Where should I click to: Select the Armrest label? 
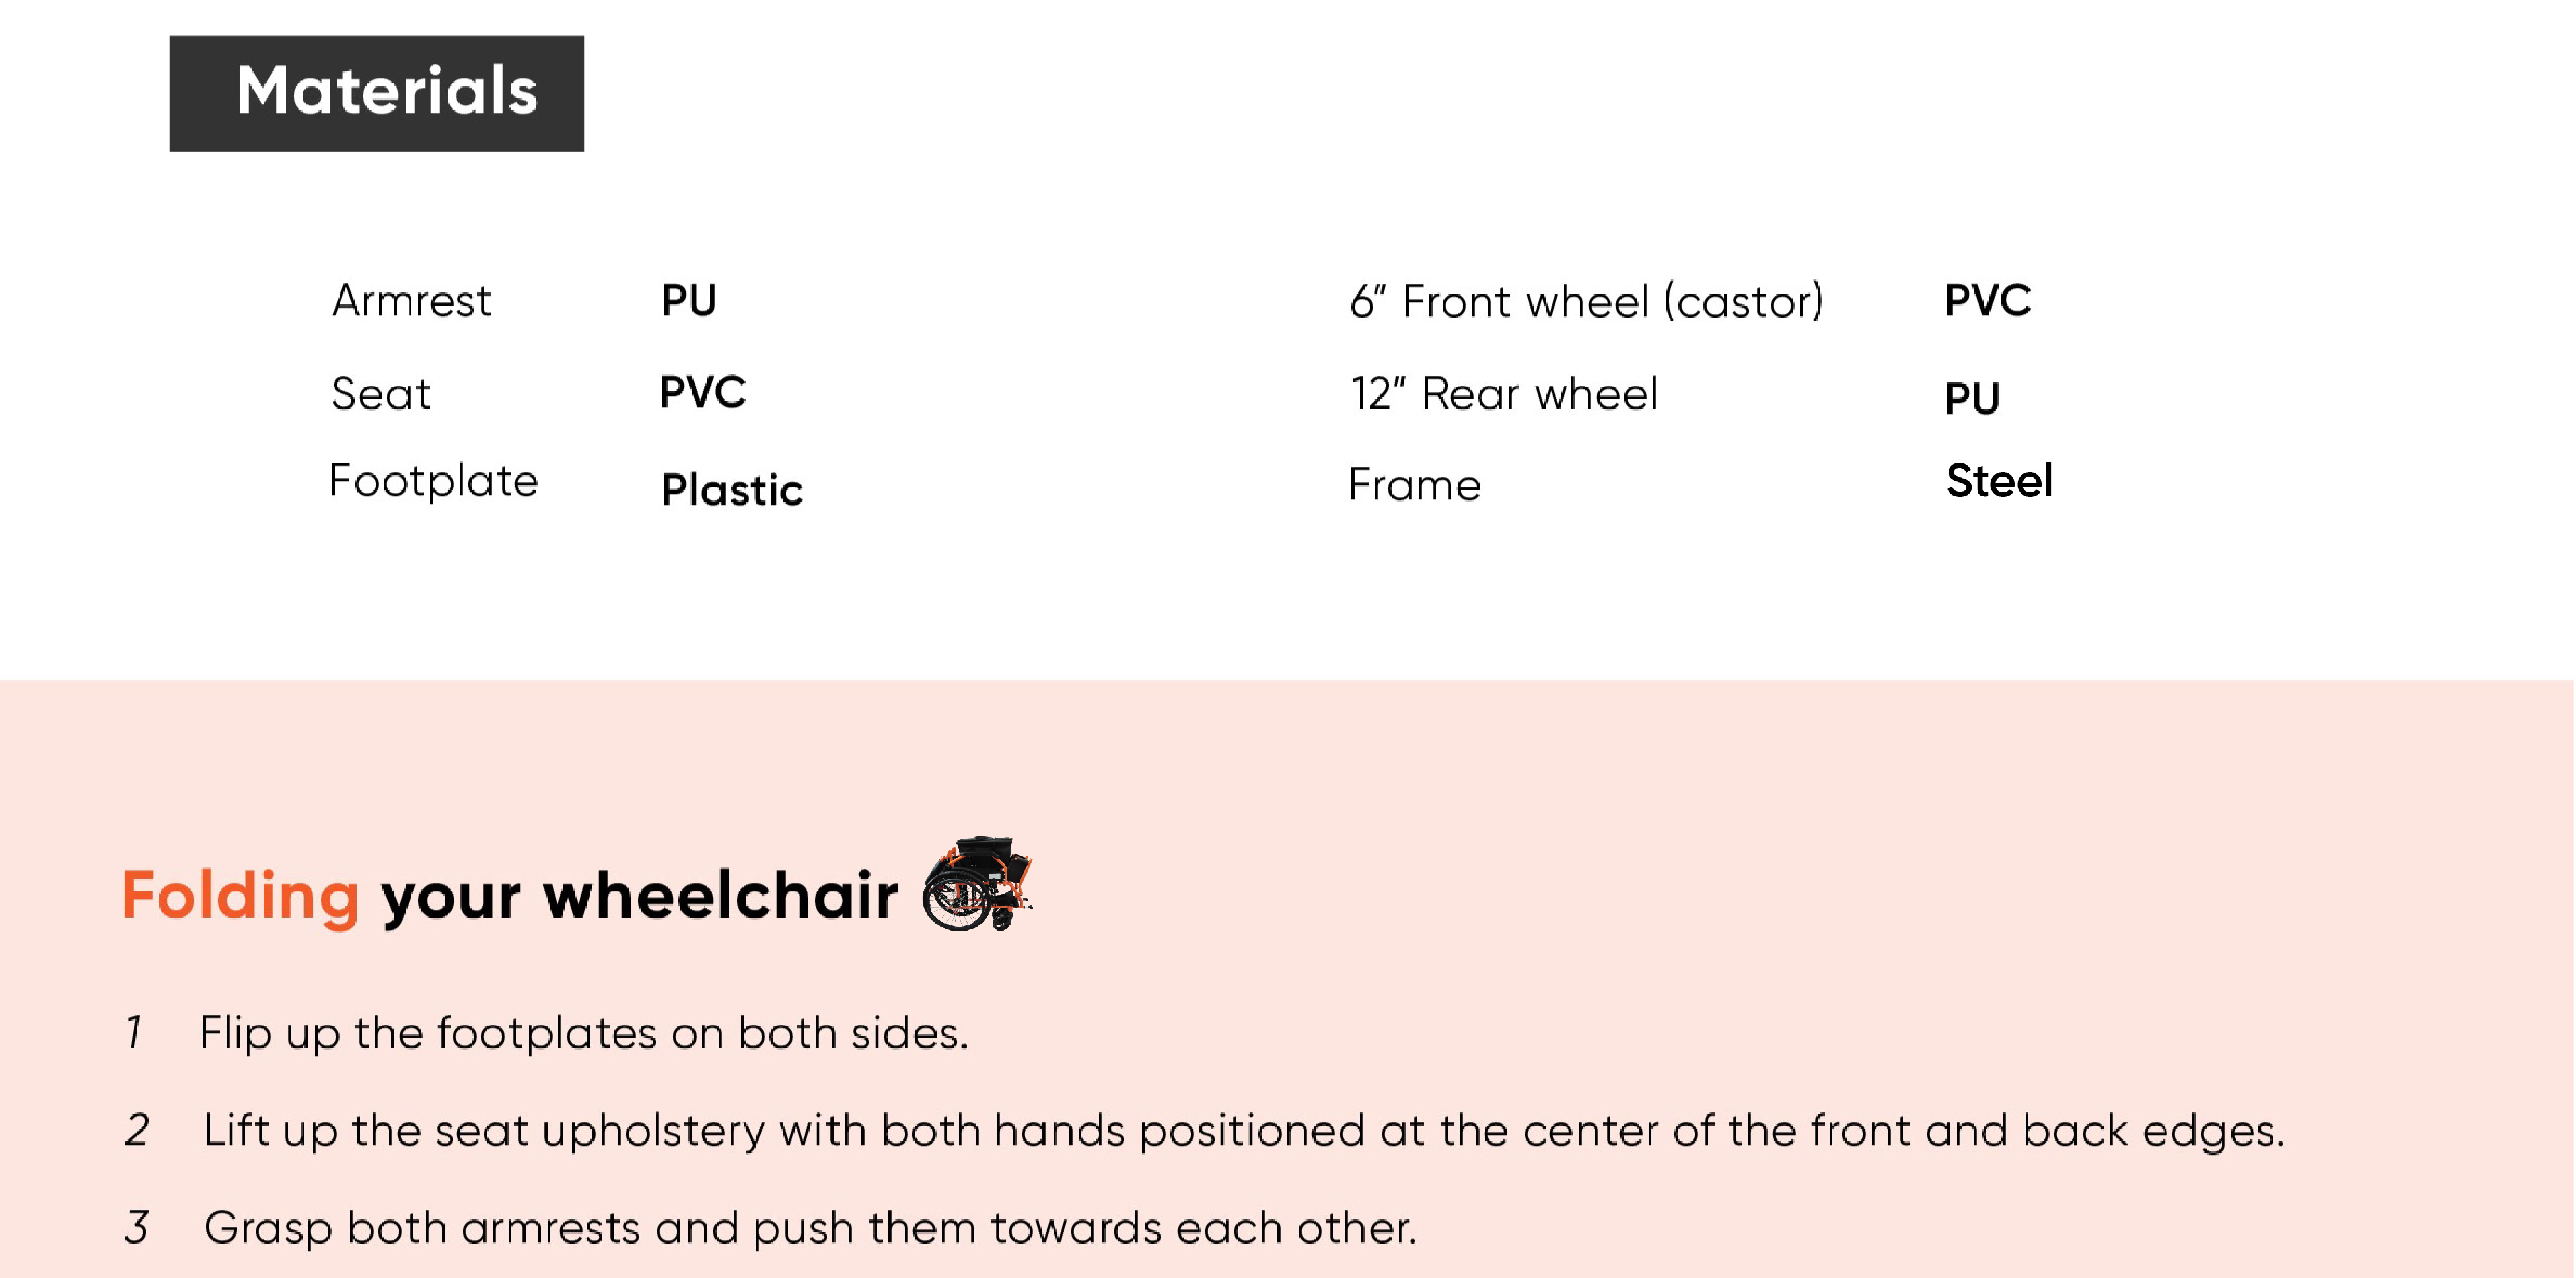click(x=411, y=300)
